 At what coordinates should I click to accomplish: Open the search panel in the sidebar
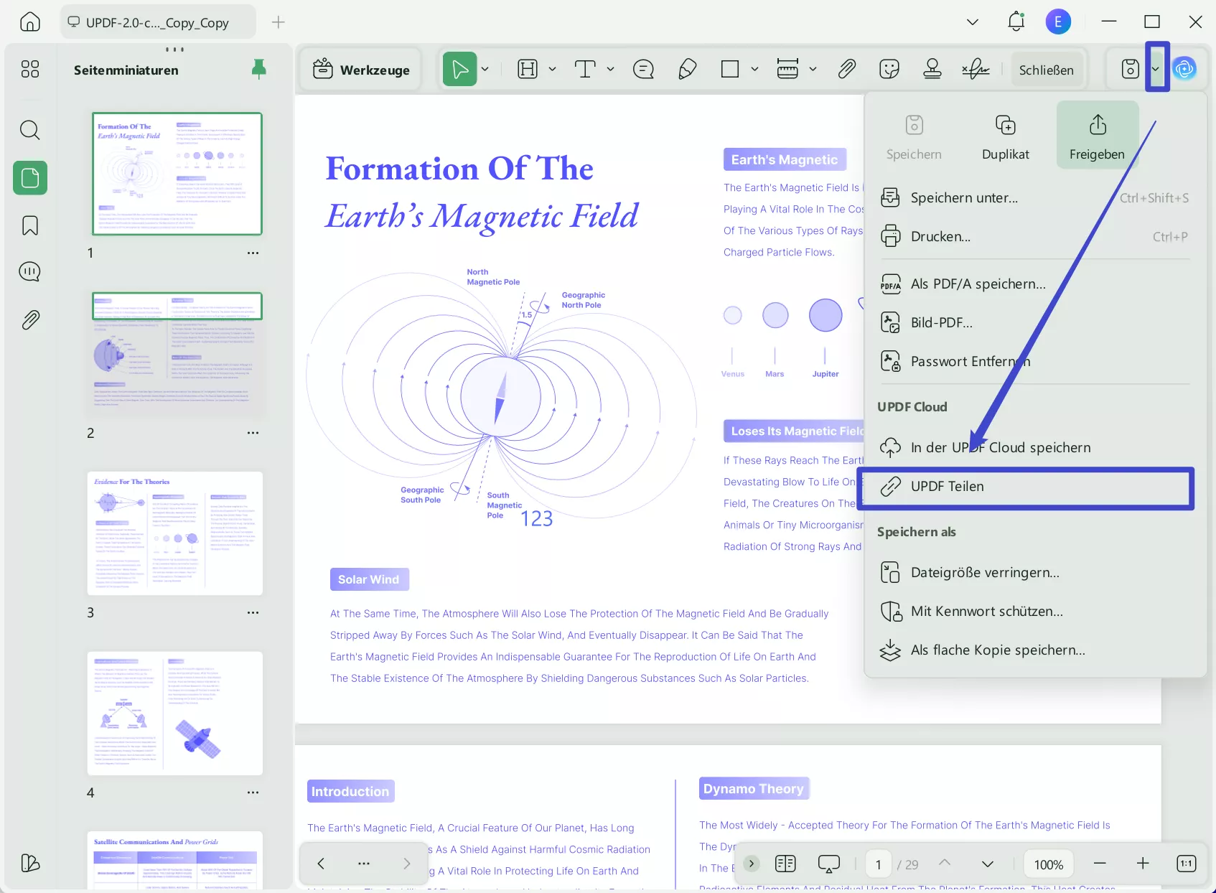29,130
